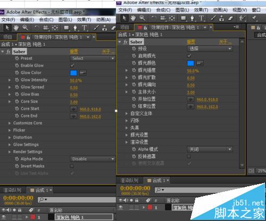Image resolution: width=266 pixels, height=221 pixels.
Task: Toggle layer visibility eye in right timeline
Action: point(121,207)
